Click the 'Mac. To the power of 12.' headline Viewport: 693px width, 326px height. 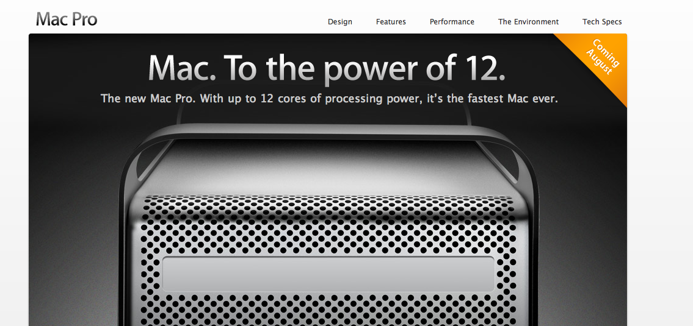point(326,68)
